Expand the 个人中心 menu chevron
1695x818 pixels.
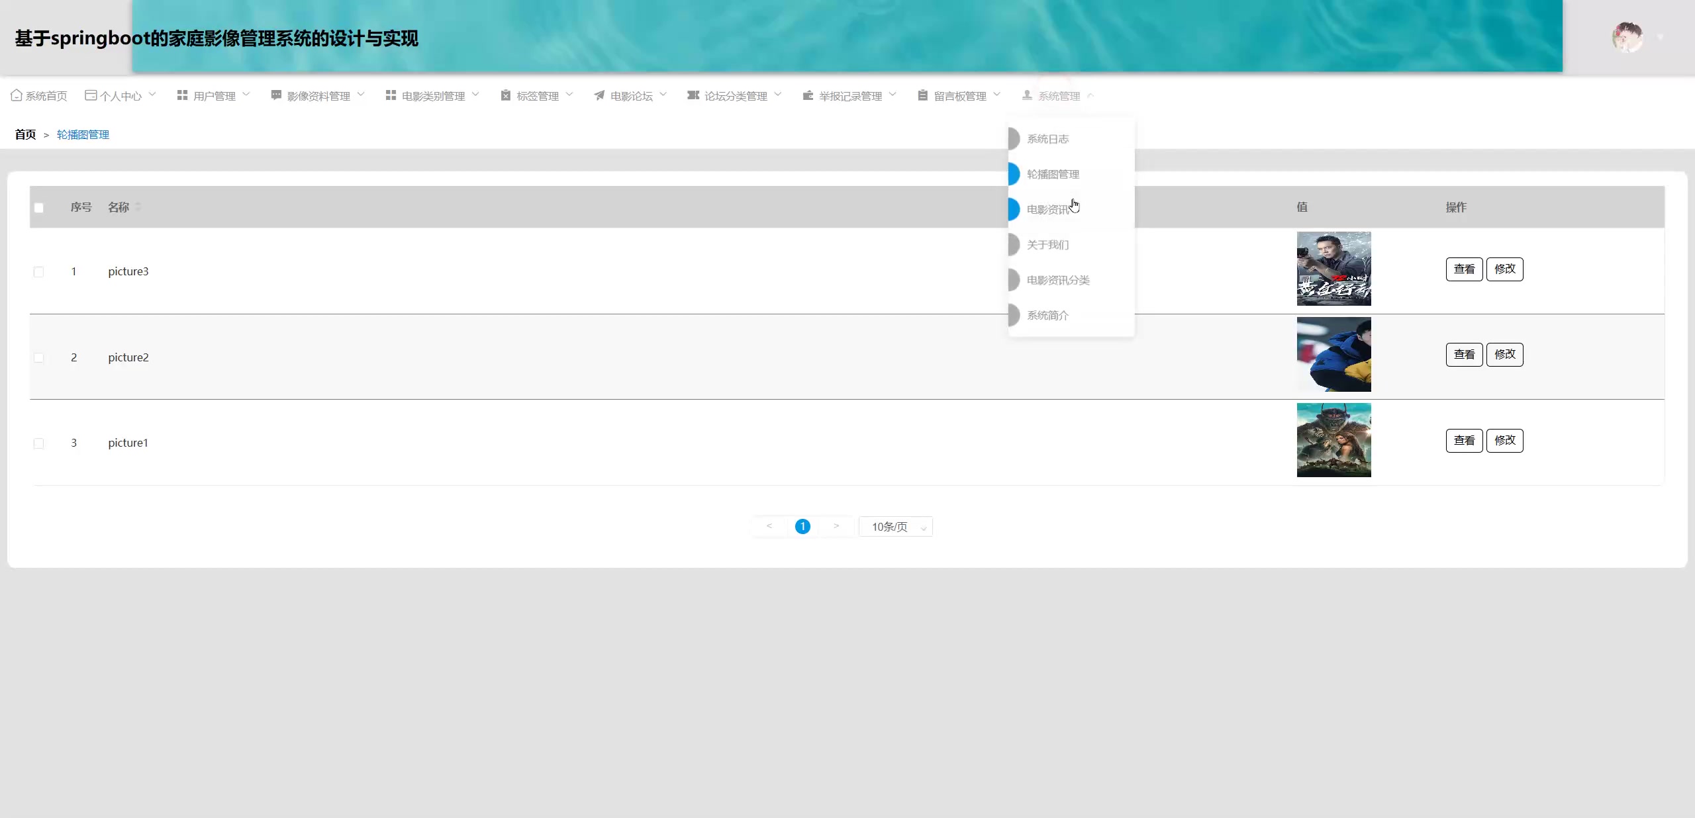(x=152, y=95)
